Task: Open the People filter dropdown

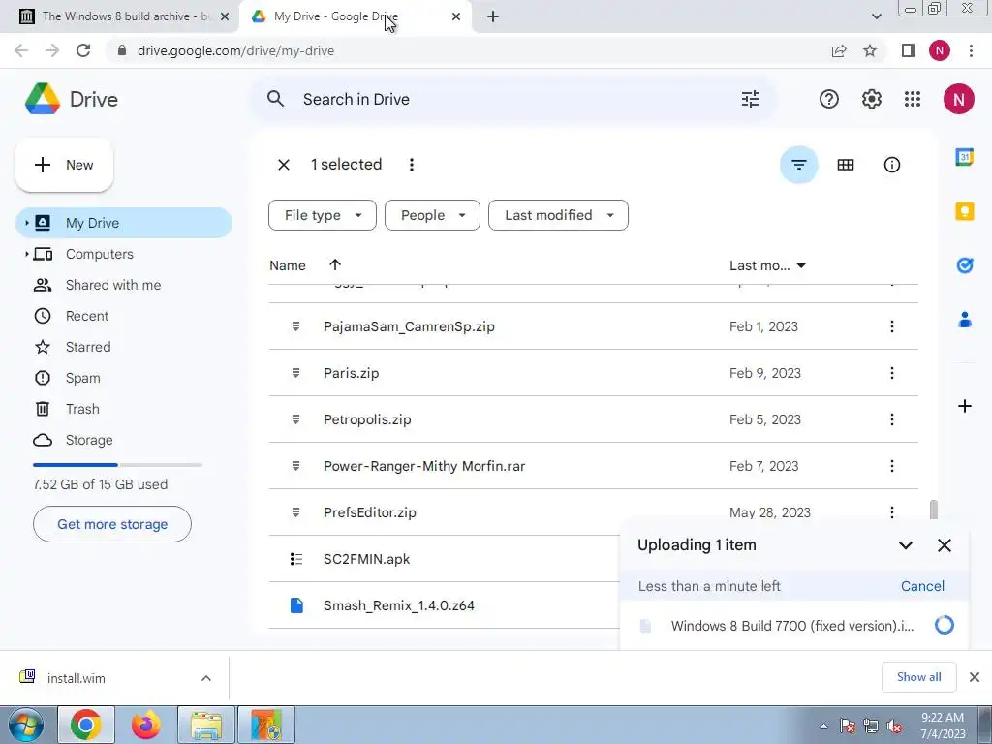Action: [432, 215]
